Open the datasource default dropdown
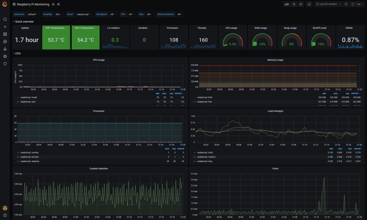Viewport: 367px width, 220px height. click(33, 14)
